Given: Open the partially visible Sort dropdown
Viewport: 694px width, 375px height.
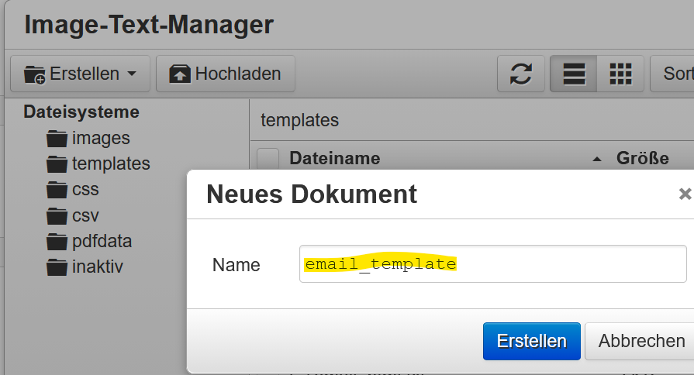Looking at the screenshot, I should (673, 74).
